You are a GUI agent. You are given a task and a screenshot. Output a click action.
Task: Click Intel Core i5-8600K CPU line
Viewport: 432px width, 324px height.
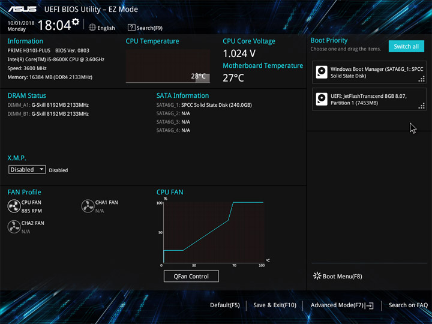tap(56, 59)
